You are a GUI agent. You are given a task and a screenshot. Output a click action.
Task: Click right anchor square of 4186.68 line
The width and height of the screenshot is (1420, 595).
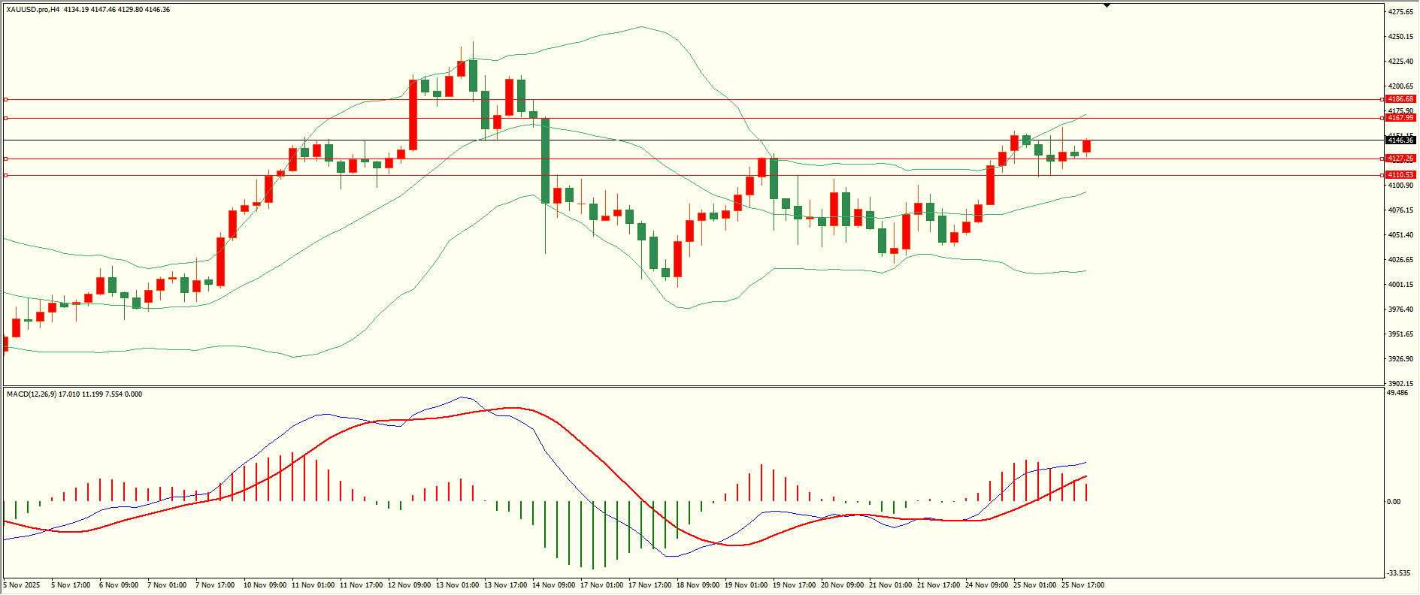(1382, 99)
